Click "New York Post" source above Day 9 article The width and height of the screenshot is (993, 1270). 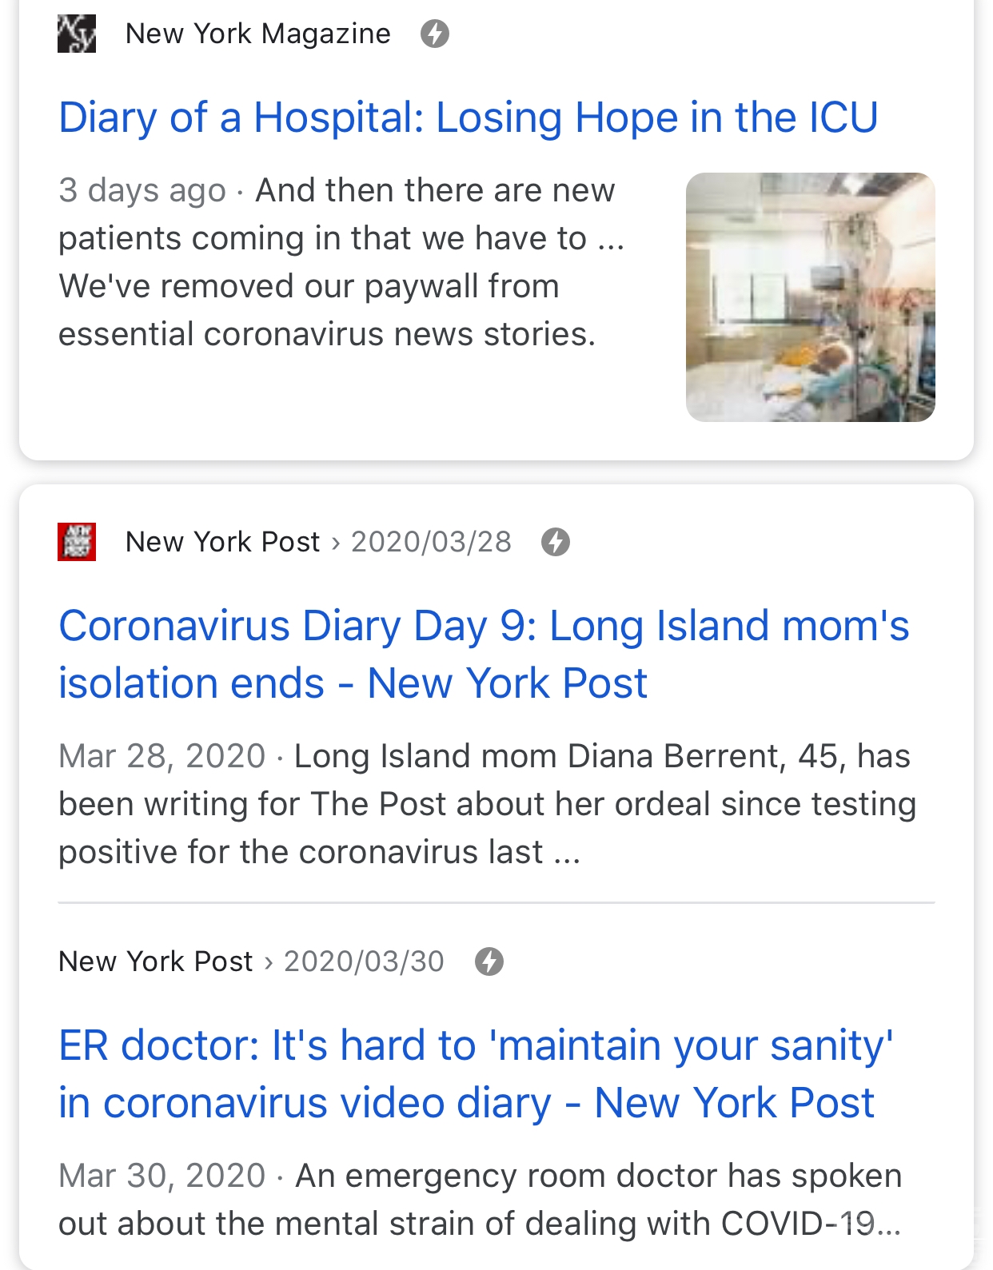(222, 542)
